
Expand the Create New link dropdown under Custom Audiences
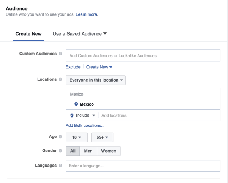[x=99, y=67]
